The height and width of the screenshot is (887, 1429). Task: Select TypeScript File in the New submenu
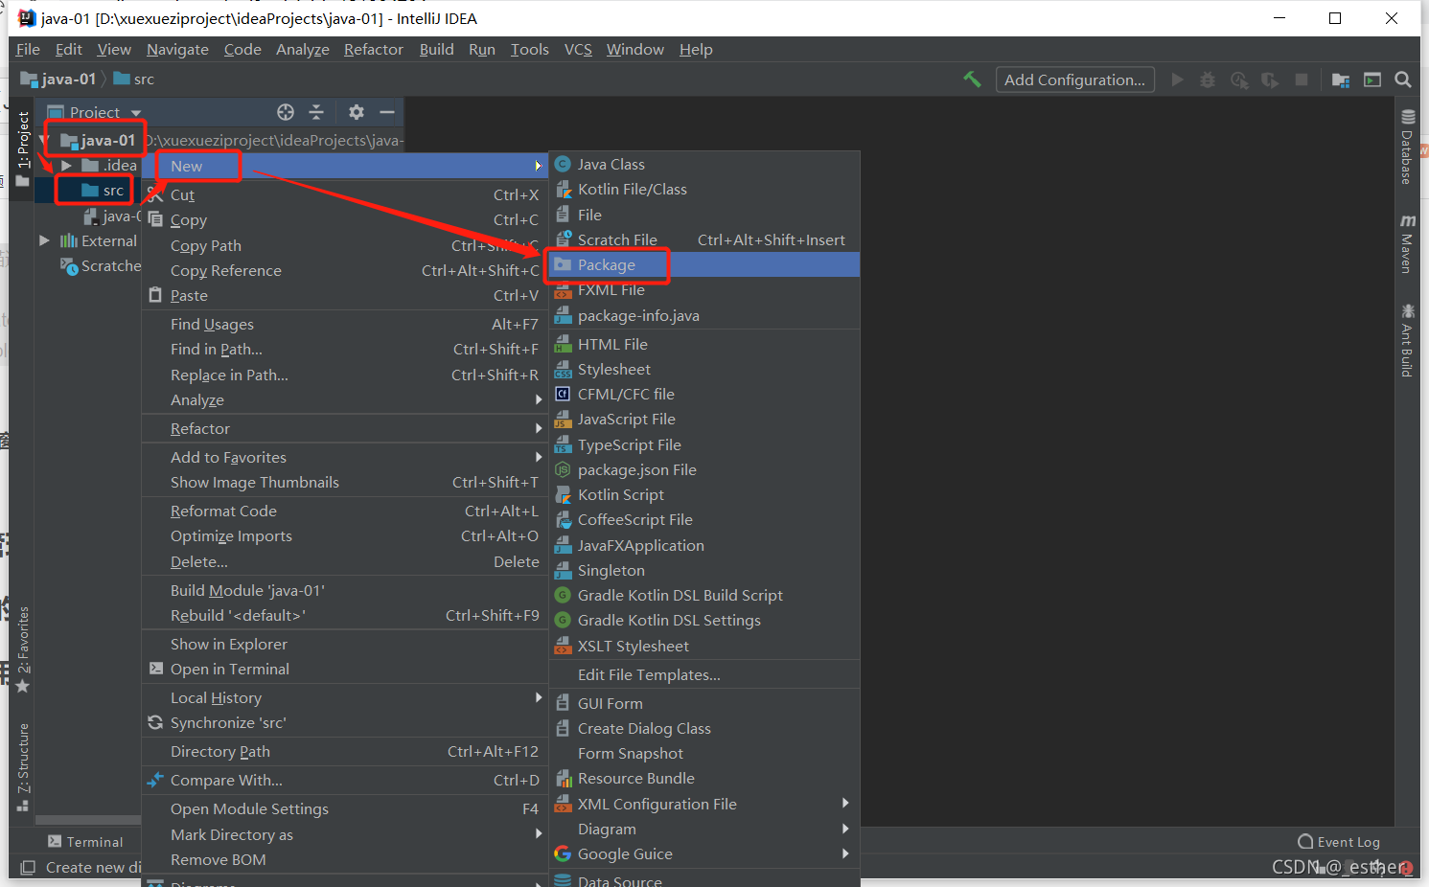coord(704,444)
